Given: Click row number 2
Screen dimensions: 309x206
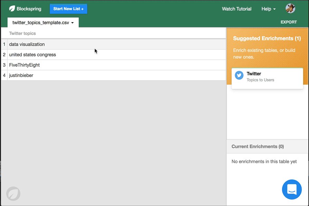Looking at the screenshot, I should (4, 55).
